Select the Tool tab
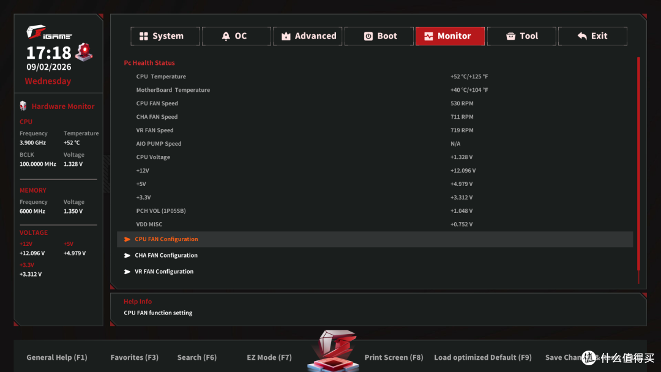The width and height of the screenshot is (661, 372). point(521,36)
